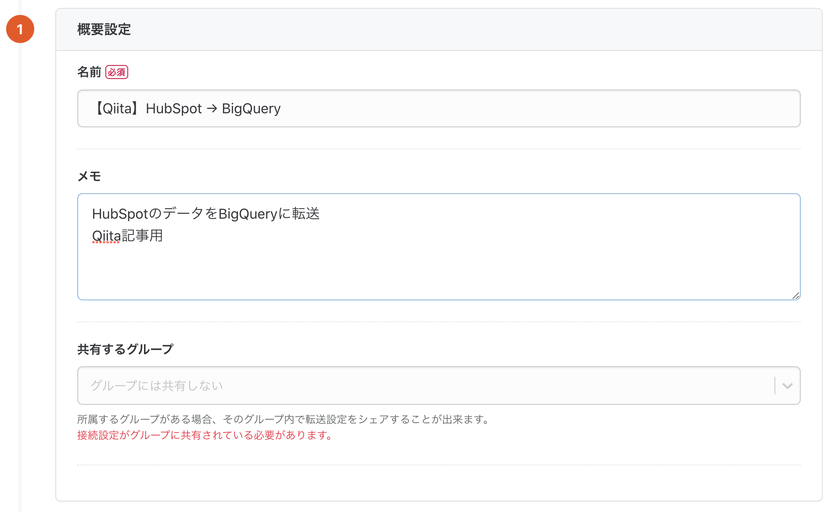
Task: Click the 概要設定 section heading
Action: pos(104,29)
